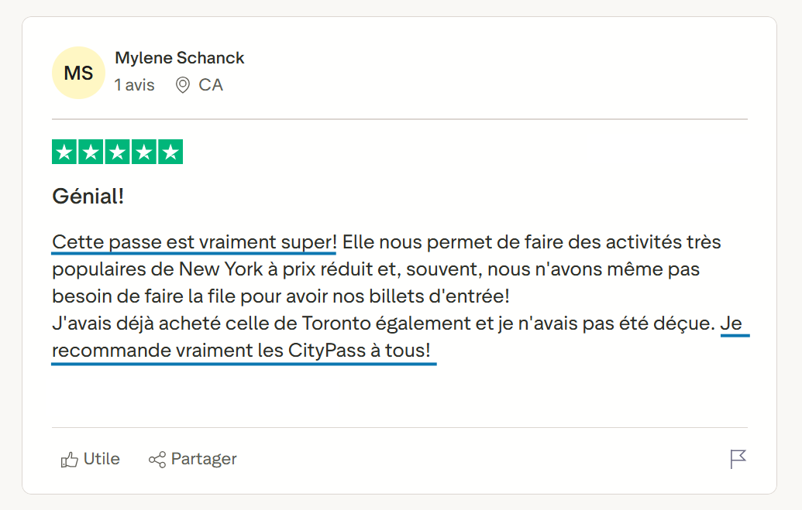Open the link 'Je recommande vraiment les CityPass à tous!'
The image size is (802, 510).
[x=243, y=350]
